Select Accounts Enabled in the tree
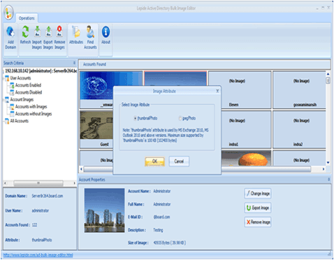The height and width of the screenshot is (260, 334). tap(28, 85)
